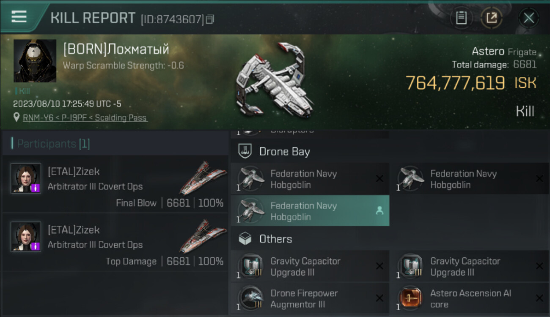The image size is (550, 317).
Task: Click the victim name [BORN]Лохматый
Action: click(x=116, y=49)
